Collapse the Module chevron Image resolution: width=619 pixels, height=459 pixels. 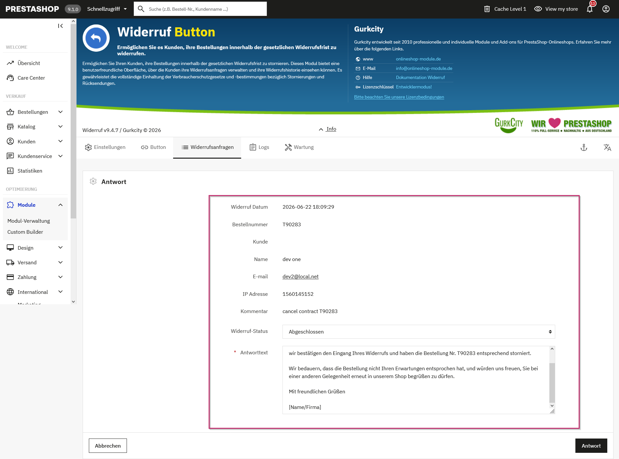pyautogui.click(x=61, y=205)
